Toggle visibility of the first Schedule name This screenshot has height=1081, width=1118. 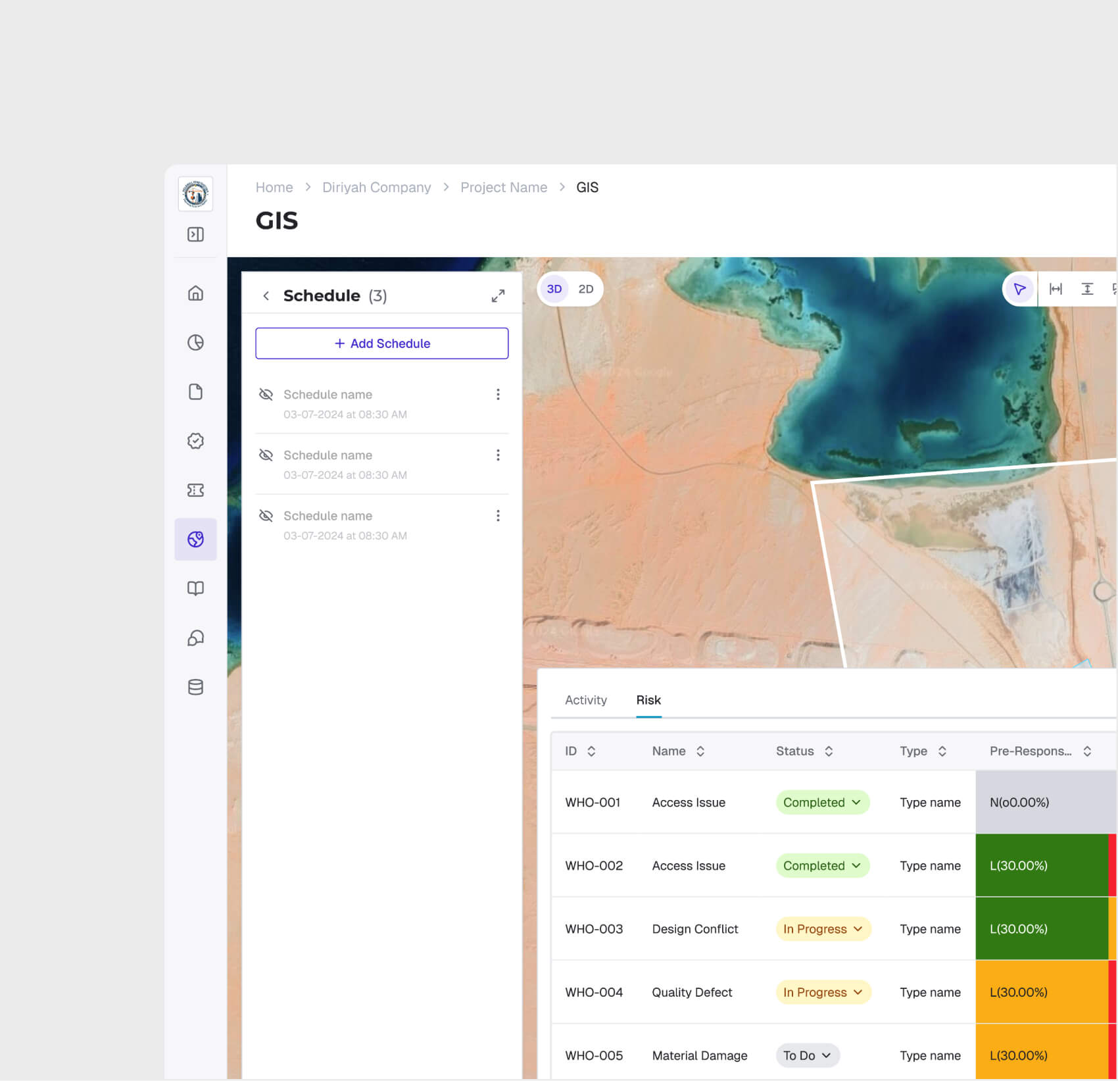pos(266,394)
